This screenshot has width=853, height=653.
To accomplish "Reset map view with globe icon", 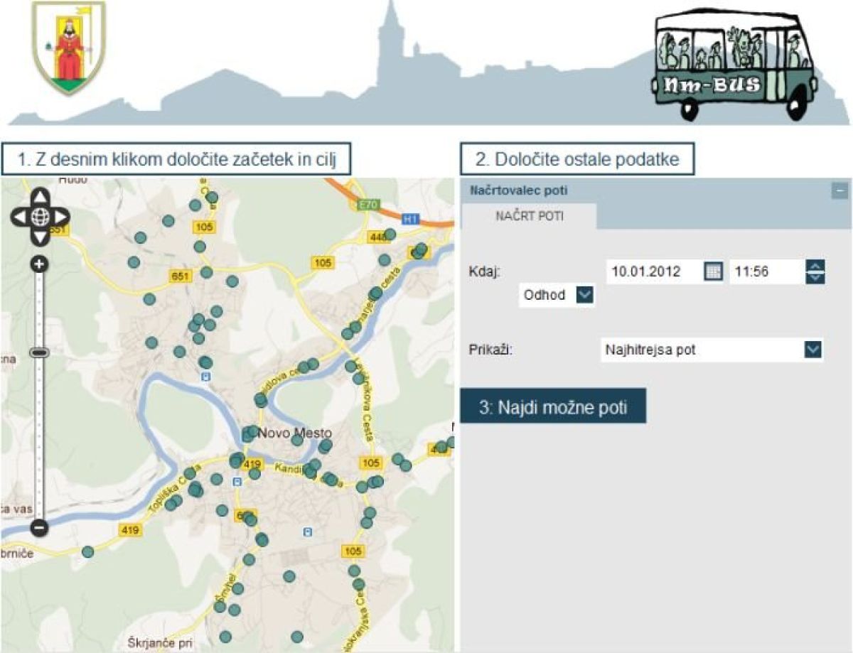I will [41, 217].
